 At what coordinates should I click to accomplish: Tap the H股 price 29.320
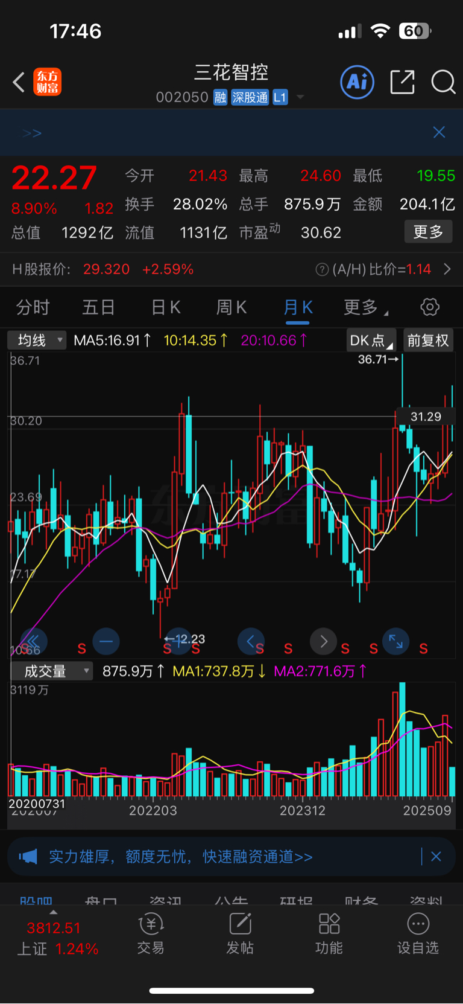click(106, 269)
